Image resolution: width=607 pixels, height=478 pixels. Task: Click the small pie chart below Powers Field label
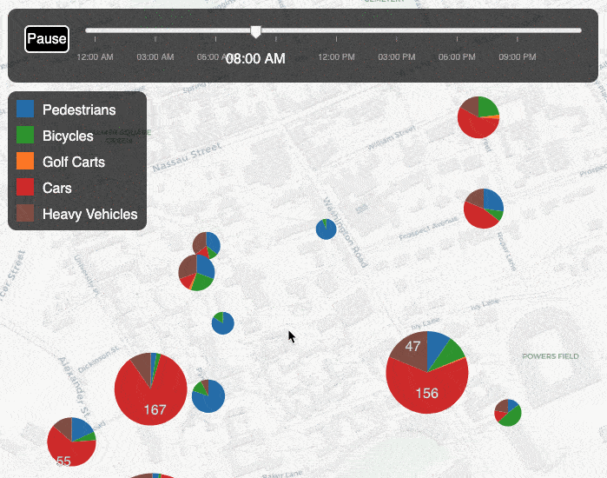tap(508, 413)
